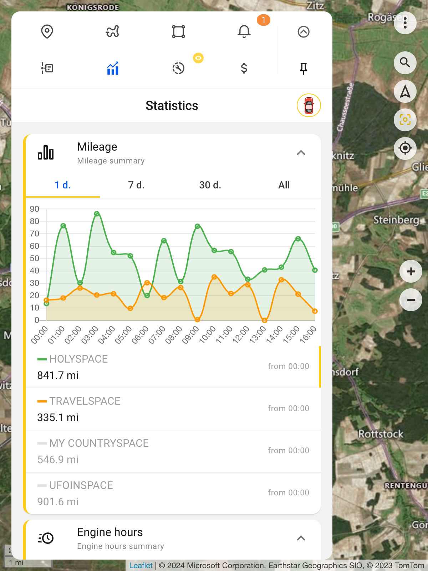Click the red car vehicle avatar
Viewport: 428px width, 571px height.
click(x=309, y=105)
